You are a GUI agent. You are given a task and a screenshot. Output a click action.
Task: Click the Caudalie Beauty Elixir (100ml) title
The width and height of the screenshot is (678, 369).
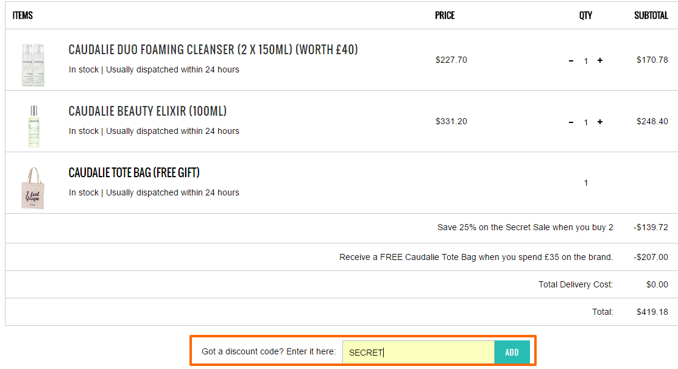coord(147,111)
